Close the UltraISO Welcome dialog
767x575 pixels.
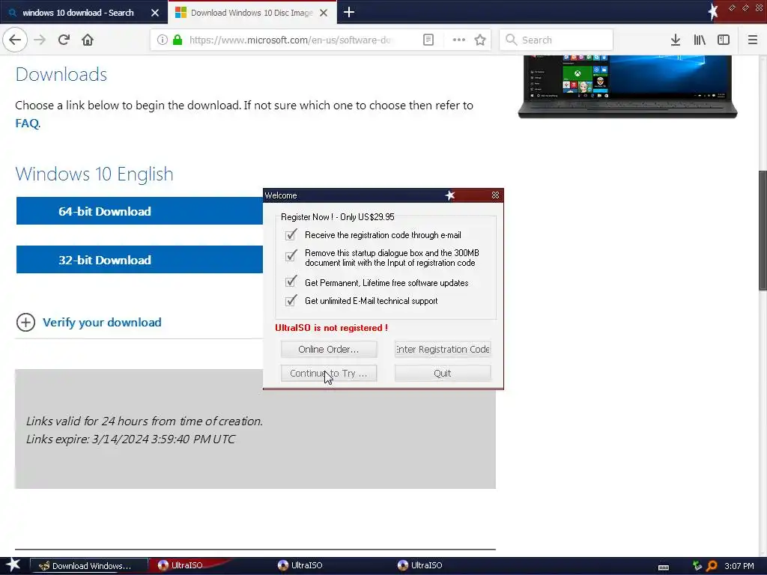(496, 195)
